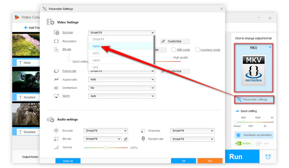Click the Add Files plus icon
289x168 pixels.
coord(26,28)
